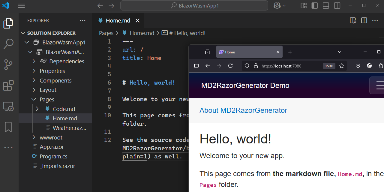
Task: Open the Explorer view in activity bar
Action: click(x=8, y=23)
